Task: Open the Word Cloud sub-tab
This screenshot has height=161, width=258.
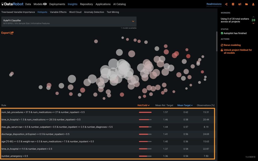Action: point(75,12)
